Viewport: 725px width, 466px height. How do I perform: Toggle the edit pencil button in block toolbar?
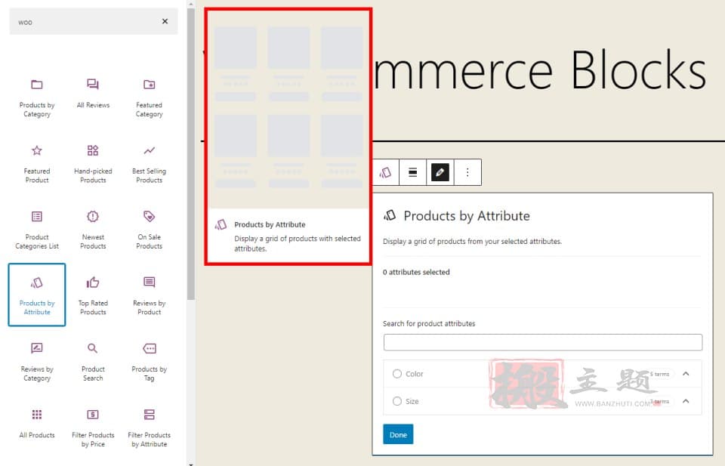[440, 172]
